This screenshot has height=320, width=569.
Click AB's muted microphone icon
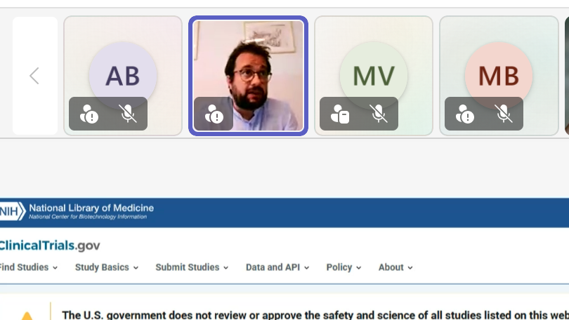pyautogui.click(x=128, y=114)
